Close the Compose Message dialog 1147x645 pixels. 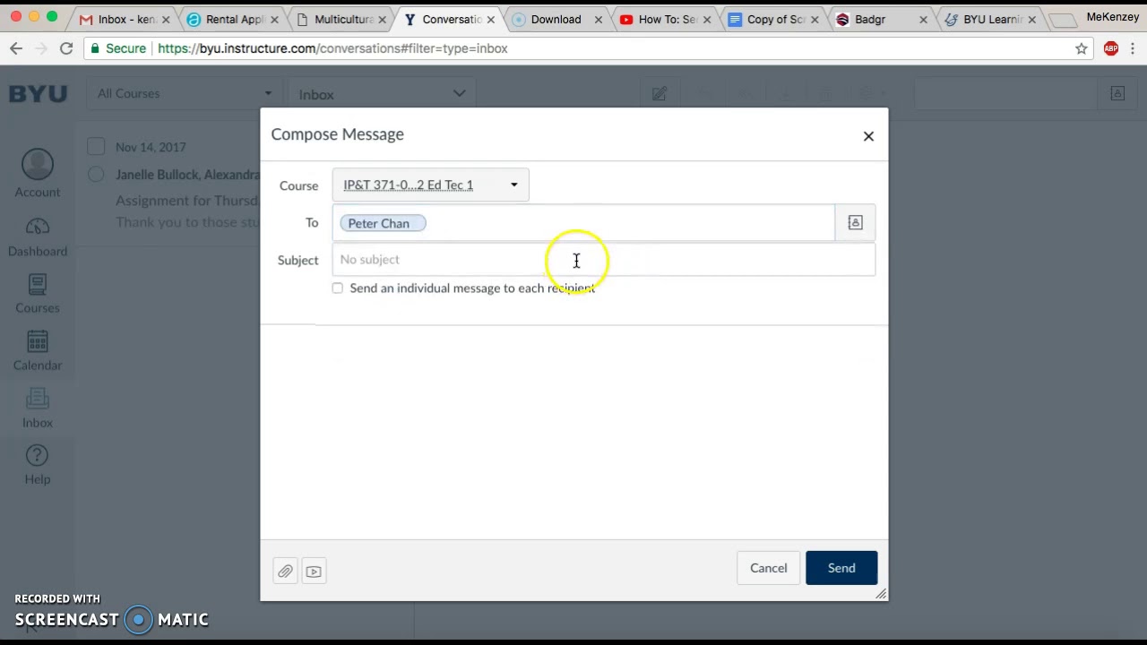click(x=868, y=136)
